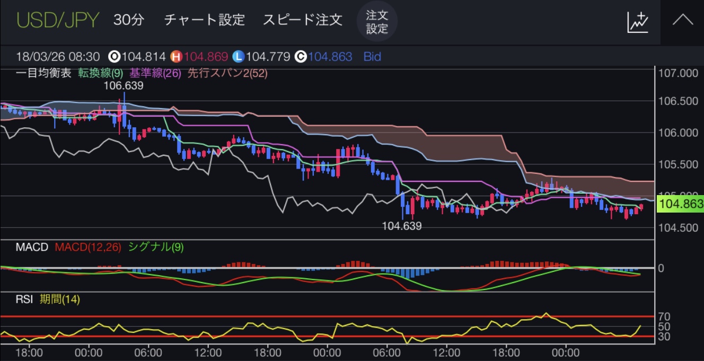This screenshot has width=704, height=361.
Task: Collapse chart with the up chevron
Action: [x=682, y=21]
